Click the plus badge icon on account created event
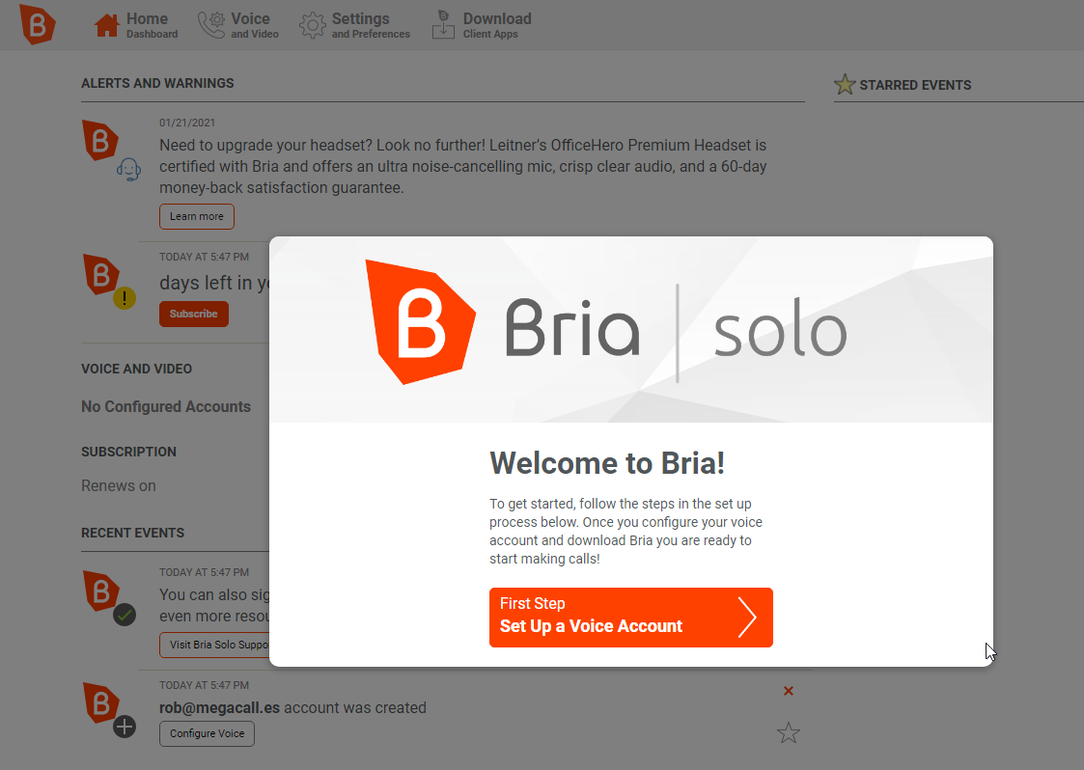Image resolution: width=1084 pixels, height=770 pixels. click(x=125, y=728)
